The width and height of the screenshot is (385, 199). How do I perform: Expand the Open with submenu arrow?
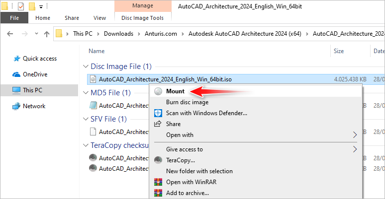[355, 135]
